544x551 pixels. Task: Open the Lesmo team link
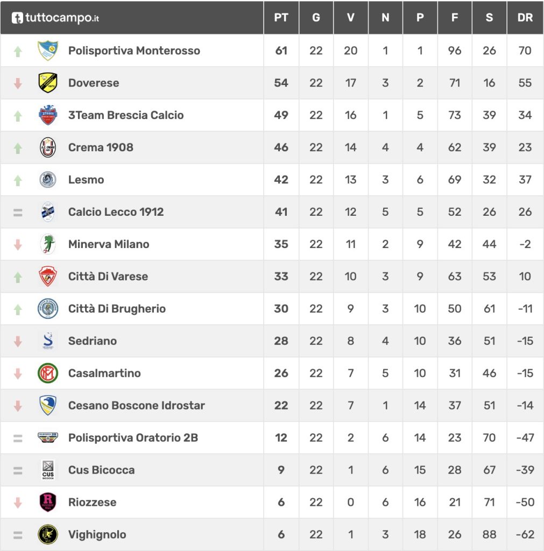[86, 180]
